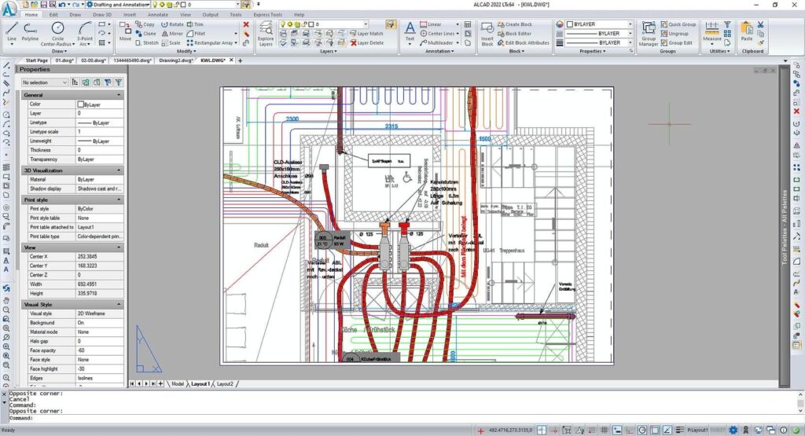The width and height of the screenshot is (805, 436).
Task: Click the Trim tool
Action: pyautogui.click(x=195, y=24)
